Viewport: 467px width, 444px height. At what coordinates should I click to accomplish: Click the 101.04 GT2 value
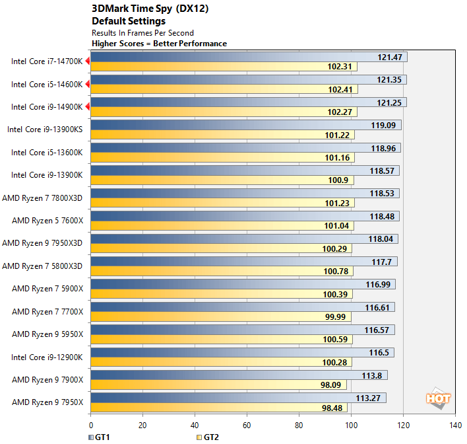[x=336, y=225]
